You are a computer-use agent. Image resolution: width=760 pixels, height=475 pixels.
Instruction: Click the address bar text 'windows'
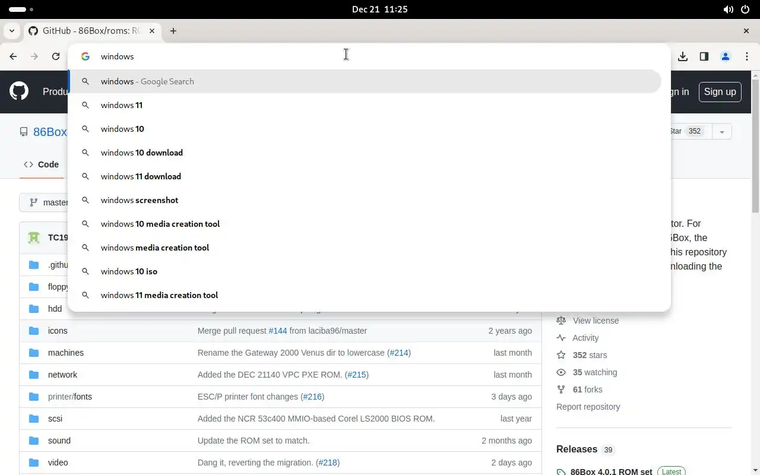(117, 56)
